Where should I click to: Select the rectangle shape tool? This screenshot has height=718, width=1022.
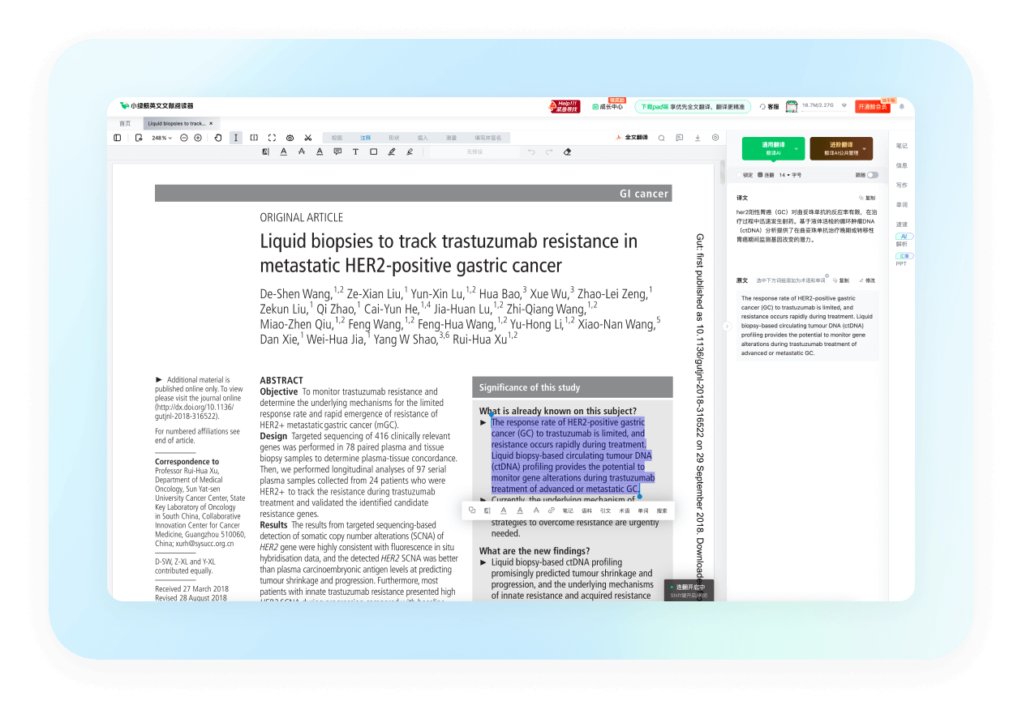pos(374,152)
